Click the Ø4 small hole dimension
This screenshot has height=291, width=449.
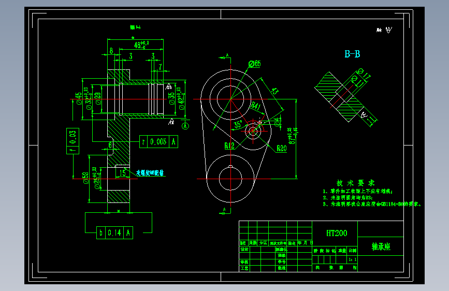coord(278,122)
